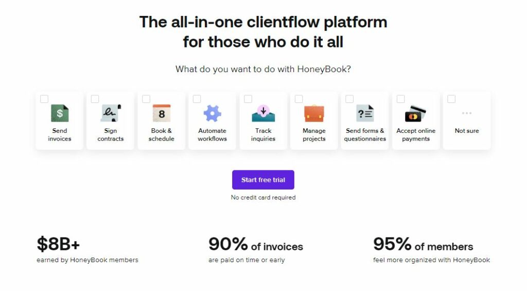Mark the Track inquiries checkbox

(x=248, y=99)
